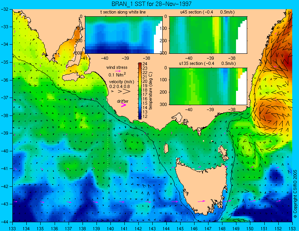Screen dimensions: 299x231
Task: Click color bar tick label 14
Action: coord(145,108)
